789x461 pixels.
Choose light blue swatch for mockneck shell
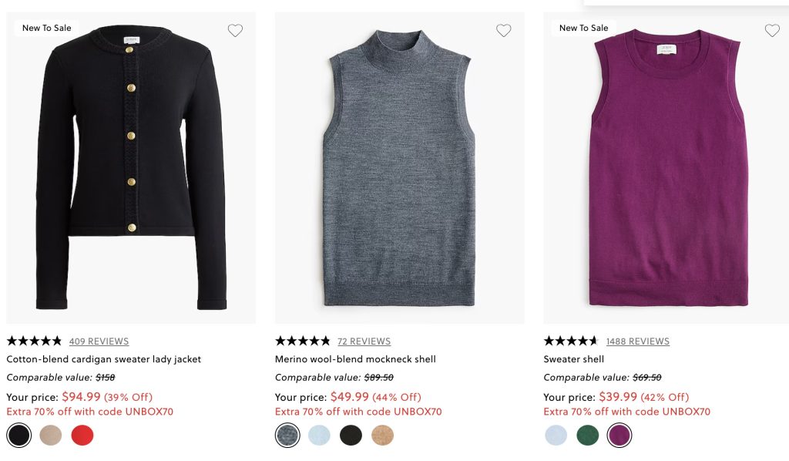point(319,436)
